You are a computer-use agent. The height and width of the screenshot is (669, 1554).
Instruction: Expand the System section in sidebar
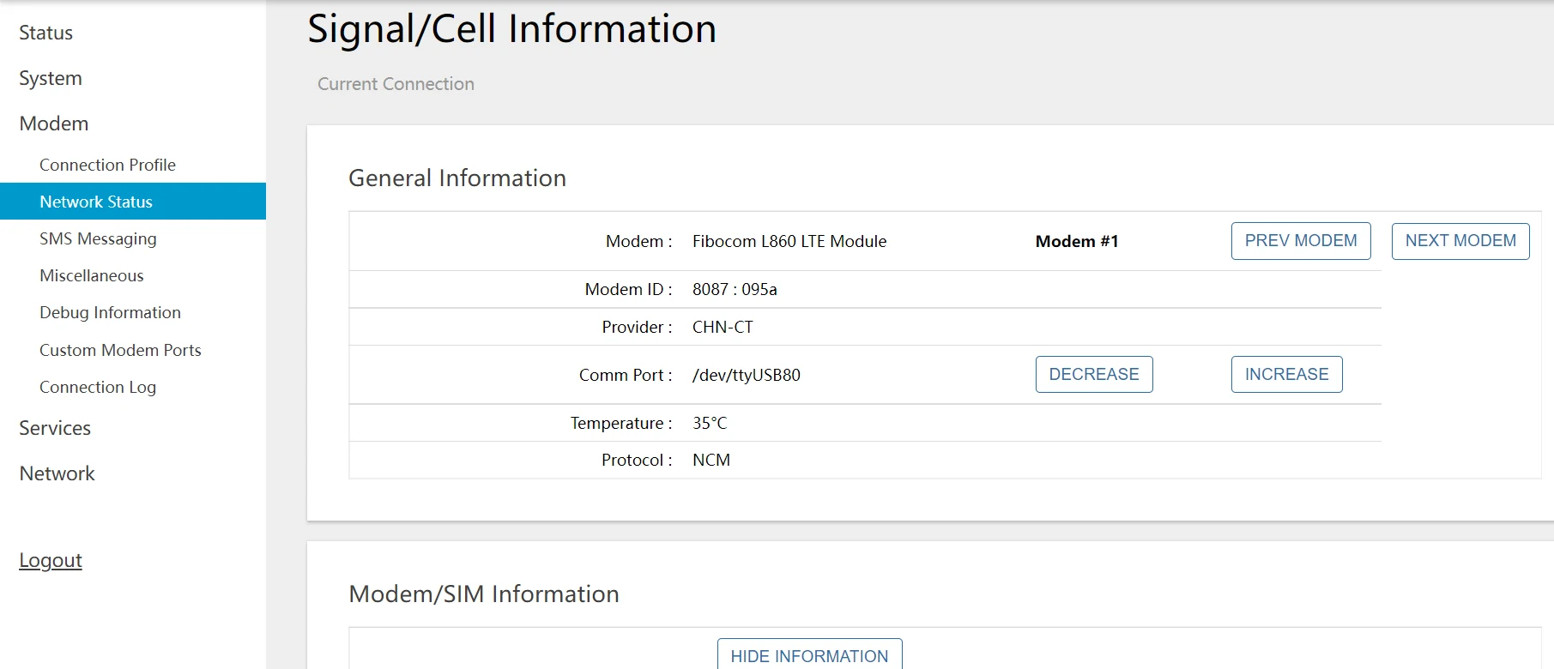pyautogui.click(x=51, y=78)
